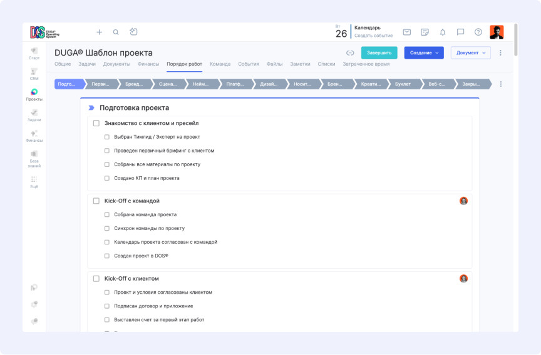
Task: Open stages row three-dot menu
Action: (501, 84)
